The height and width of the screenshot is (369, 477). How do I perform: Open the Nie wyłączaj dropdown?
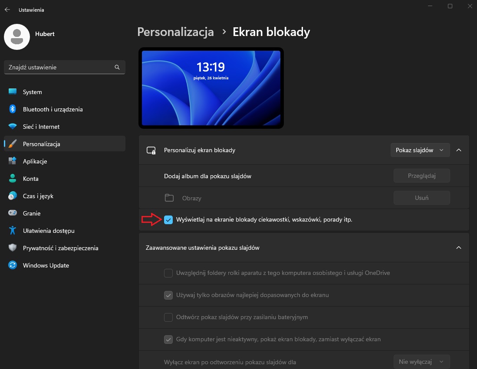tap(421, 362)
